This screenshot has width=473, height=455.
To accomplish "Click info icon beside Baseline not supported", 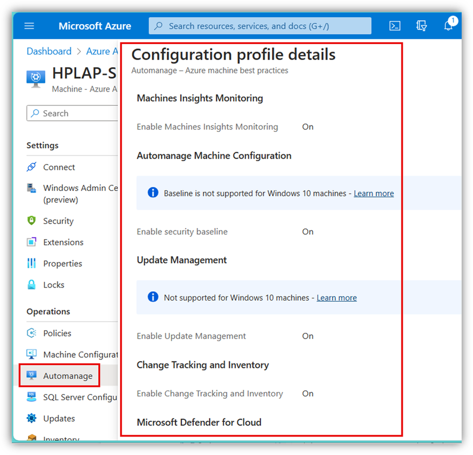I will click(x=153, y=192).
